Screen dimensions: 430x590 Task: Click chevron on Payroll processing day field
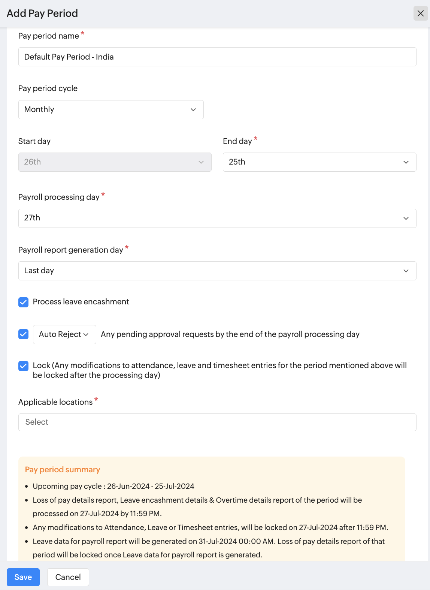pyautogui.click(x=406, y=219)
